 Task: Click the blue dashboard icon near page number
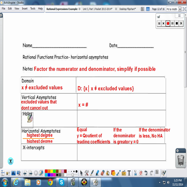148,9
